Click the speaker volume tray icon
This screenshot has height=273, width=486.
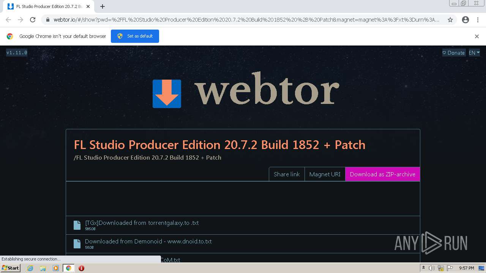coord(432,268)
